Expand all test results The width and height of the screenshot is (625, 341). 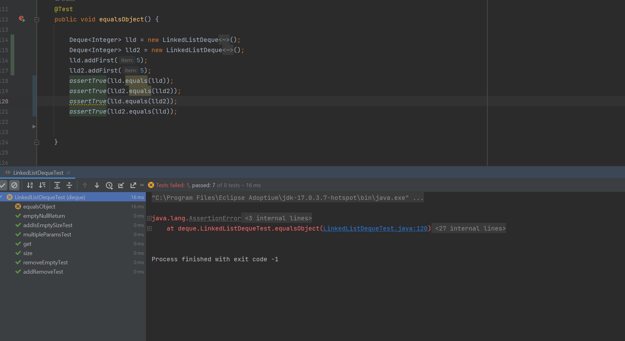(57, 185)
